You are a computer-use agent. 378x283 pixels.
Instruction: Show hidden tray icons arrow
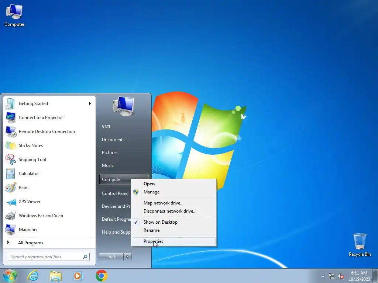pyautogui.click(x=323, y=276)
